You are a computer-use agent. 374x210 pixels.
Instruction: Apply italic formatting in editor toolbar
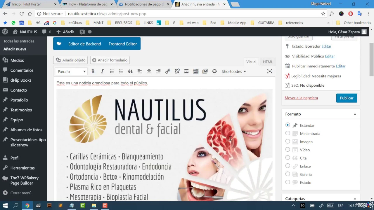coord(102,71)
